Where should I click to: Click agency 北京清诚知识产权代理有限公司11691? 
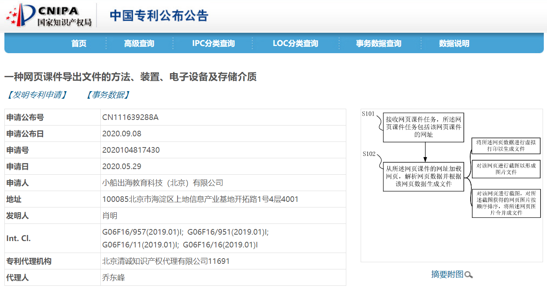point(166,261)
